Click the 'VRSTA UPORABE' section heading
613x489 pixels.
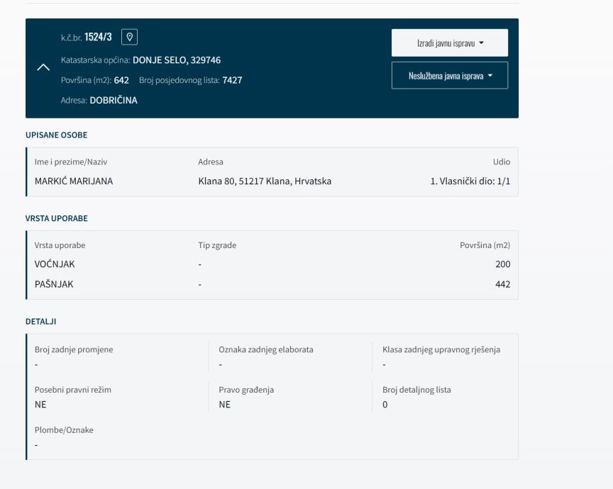pos(56,218)
